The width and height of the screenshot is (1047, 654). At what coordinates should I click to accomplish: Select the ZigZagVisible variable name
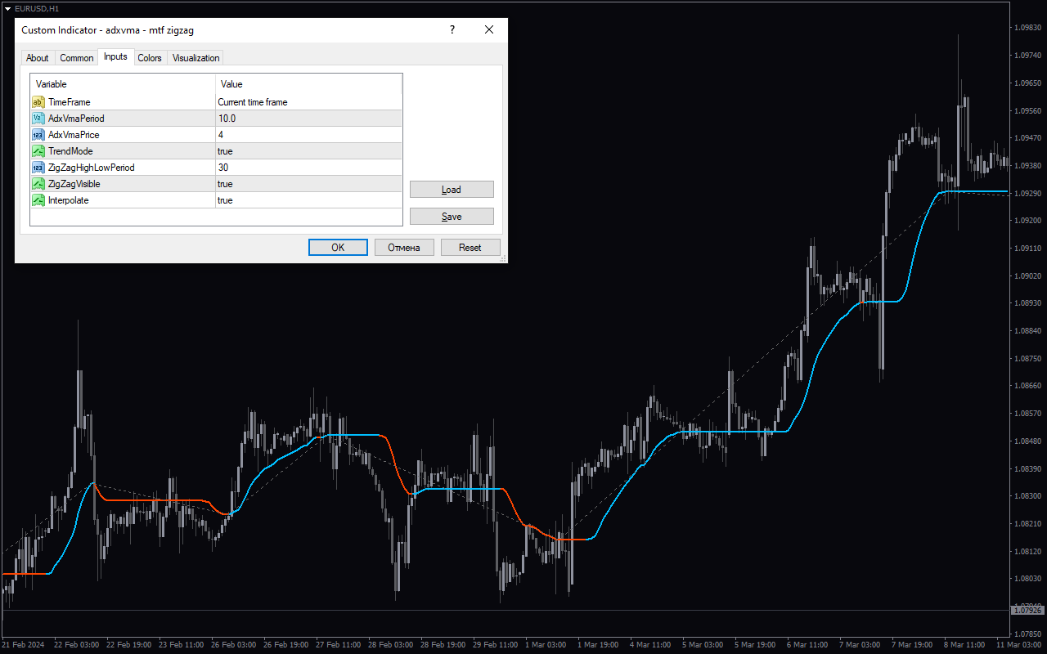tap(74, 184)
